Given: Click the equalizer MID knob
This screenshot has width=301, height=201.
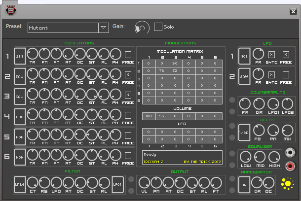Looking at the screenshot, I should tap(260, 156).
